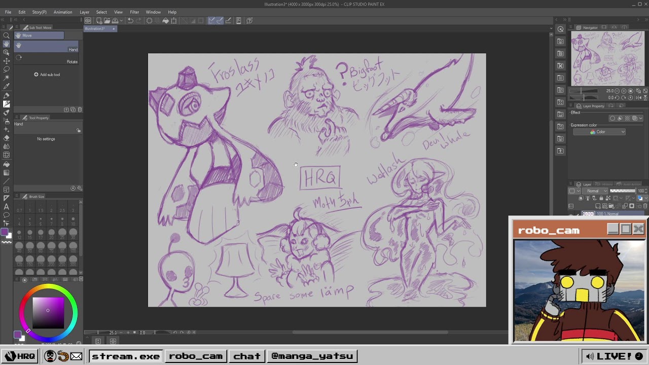Screen dimensions: 649x365
Task: Open the File menu
Action: click(x=8, y=12)
